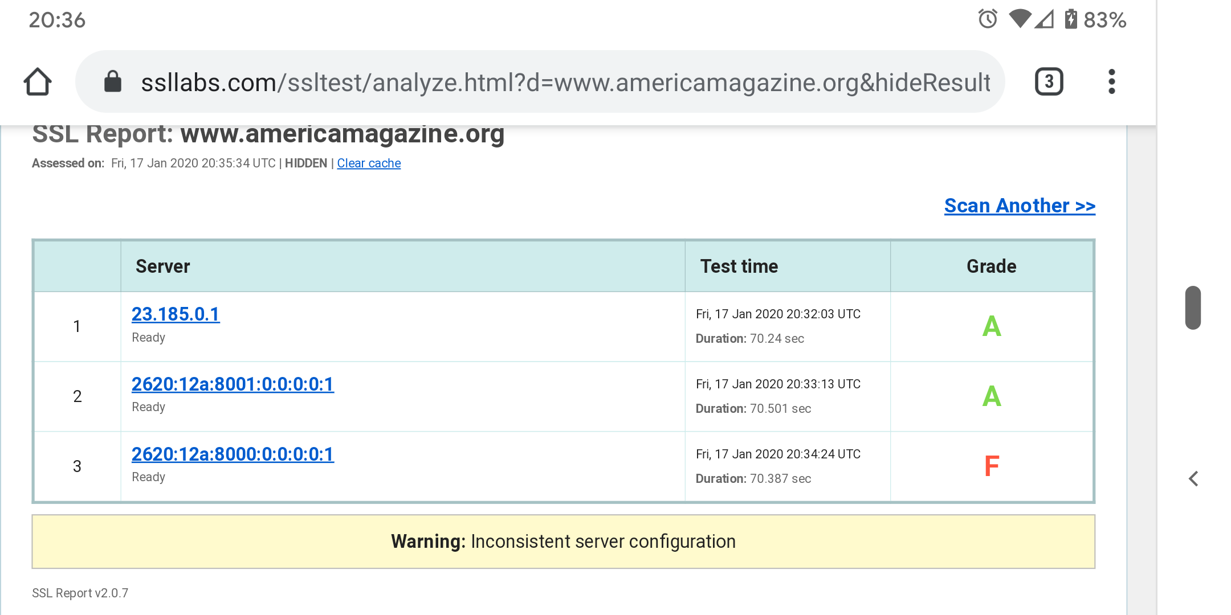The image size is (1231, 615).
Task: Tap the battery charging status icon
Action: point(1071,19)
